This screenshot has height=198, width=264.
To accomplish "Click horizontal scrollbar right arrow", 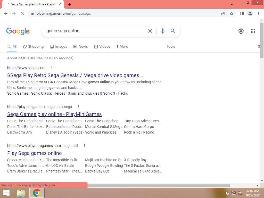I will (x=258, y=185).
